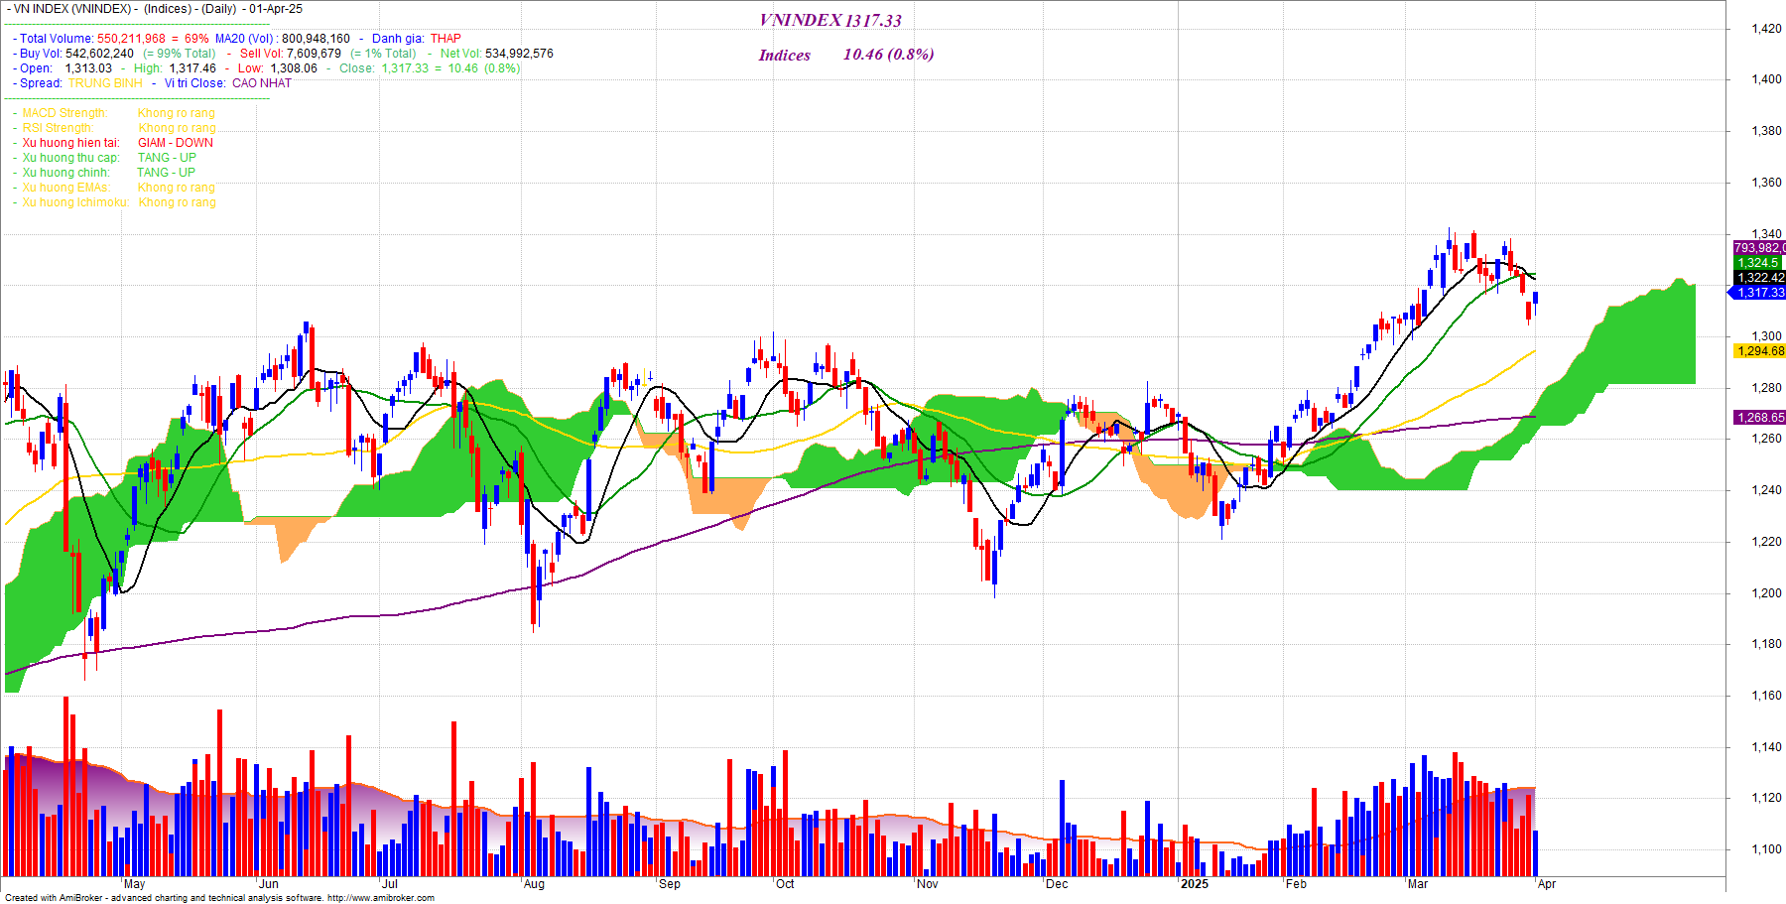Click the Apr label on time axis
The height and width of the screenshot is (904, 1786).
(x=1546, y=884)
